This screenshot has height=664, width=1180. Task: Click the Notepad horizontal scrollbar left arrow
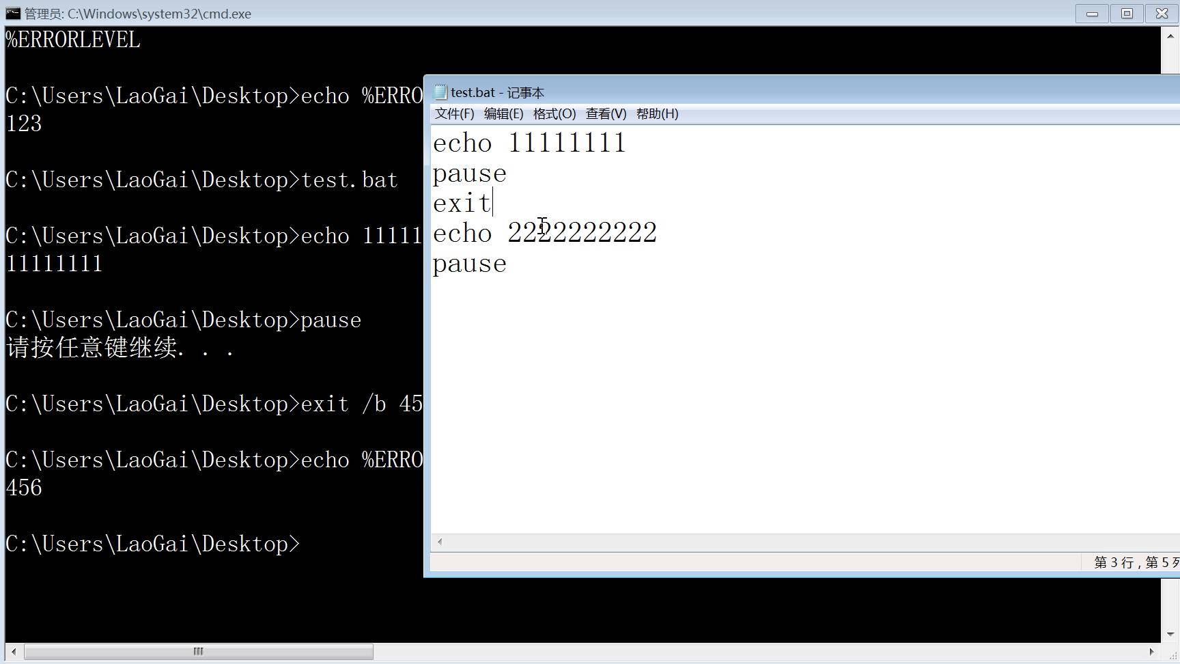click(440, 542)
